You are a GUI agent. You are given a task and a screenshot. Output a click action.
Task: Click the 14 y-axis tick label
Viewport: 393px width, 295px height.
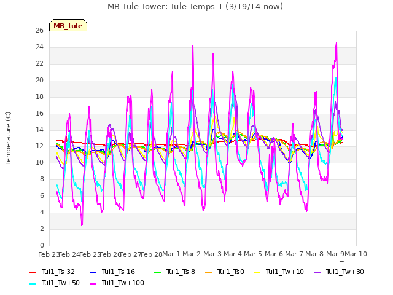click(x=39, y=130)
